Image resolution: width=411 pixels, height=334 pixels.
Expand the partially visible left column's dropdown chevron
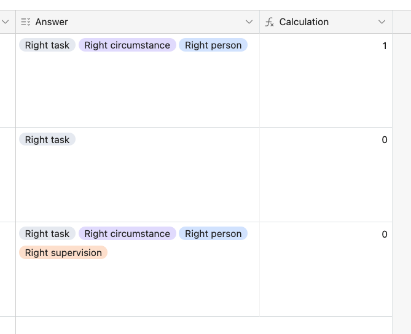coord(6,22)
